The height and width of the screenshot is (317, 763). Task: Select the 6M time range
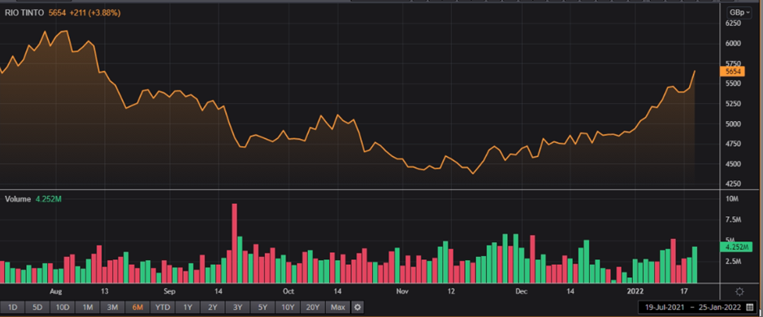[x=137, y=307]
